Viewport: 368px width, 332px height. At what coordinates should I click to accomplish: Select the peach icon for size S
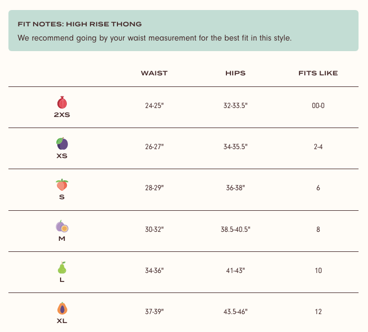[x=62, y=184]
